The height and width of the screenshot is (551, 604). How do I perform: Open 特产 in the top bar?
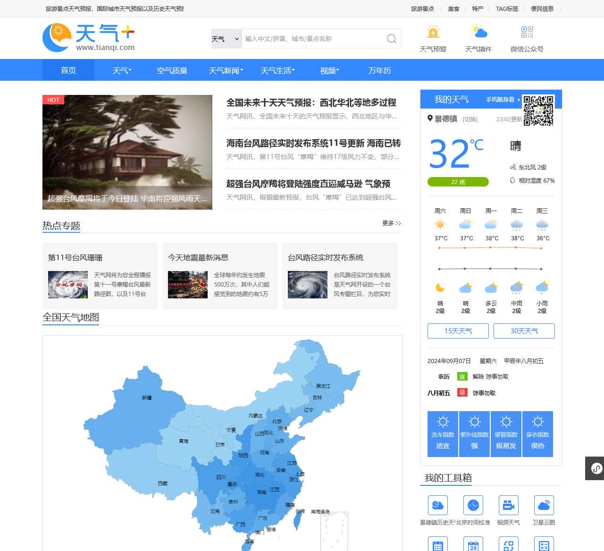tap(478, 8)
